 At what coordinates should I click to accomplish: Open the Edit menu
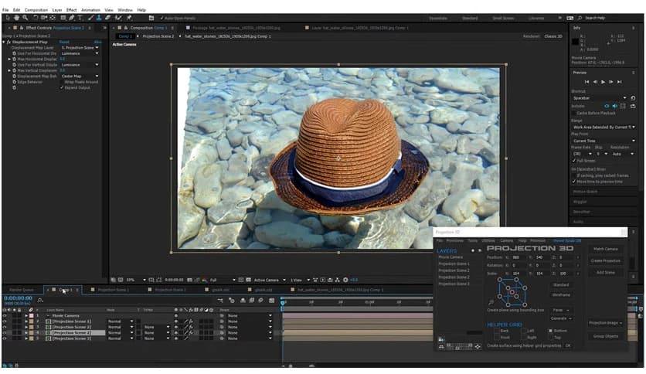[x=16, y=10]
